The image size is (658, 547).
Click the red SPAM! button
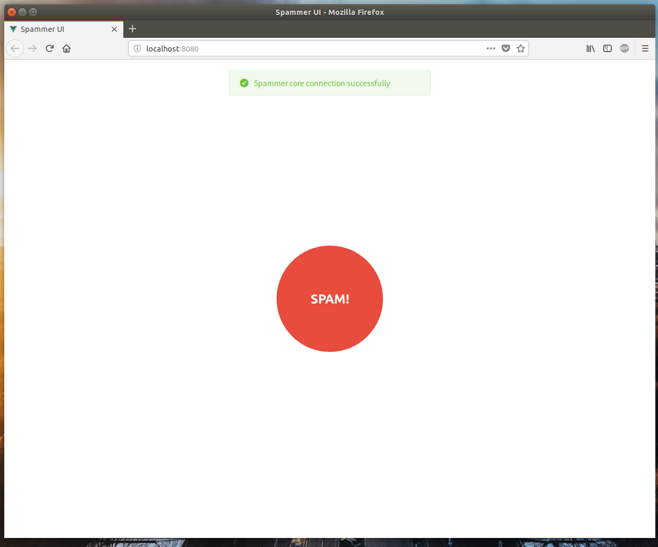(x=330, y=299)
